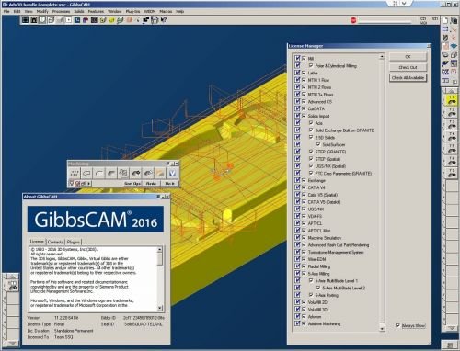Toggle the small checkbox left of Wire-EDM
This screenshot has width=460, height=351.
click(304, 259)
